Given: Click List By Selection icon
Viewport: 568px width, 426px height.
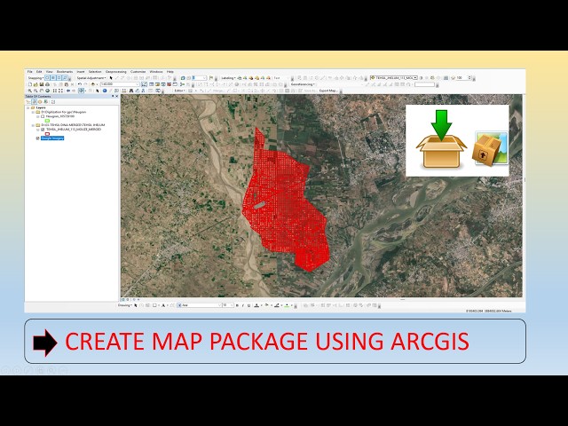Looking at the screenshot, I should 45,102.
